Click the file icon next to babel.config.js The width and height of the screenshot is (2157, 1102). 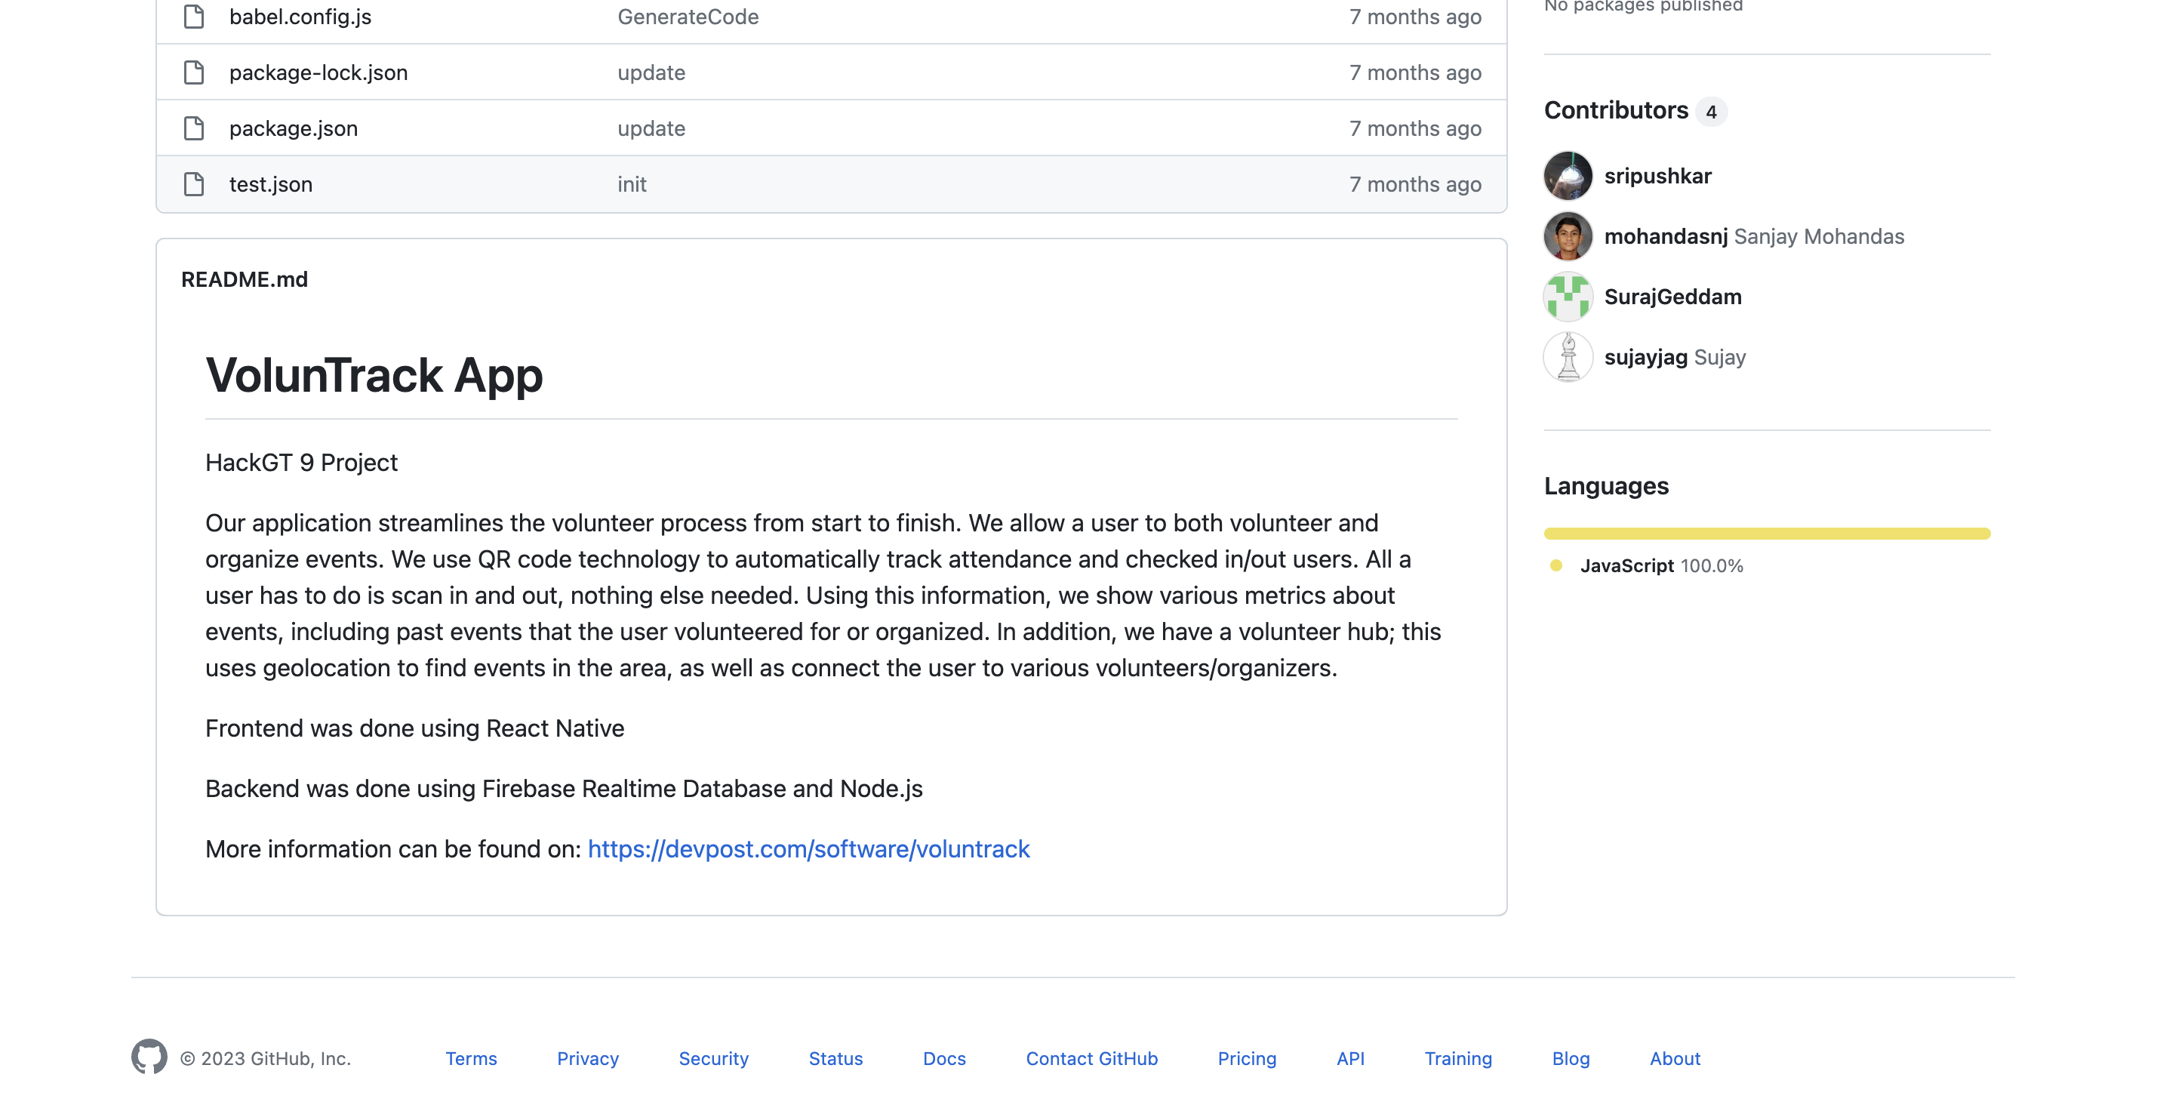193,17
